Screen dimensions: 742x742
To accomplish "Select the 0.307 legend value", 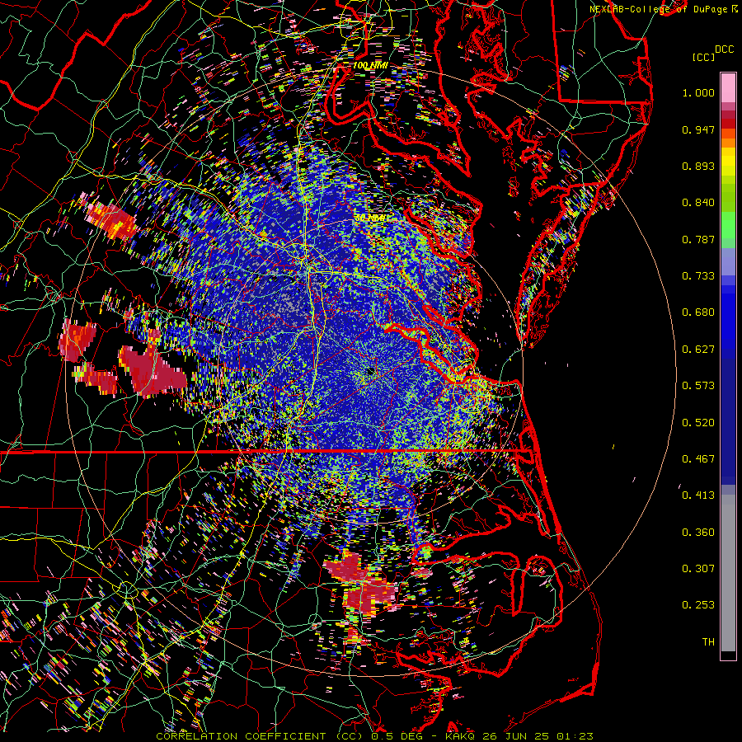I will point(698,569).
